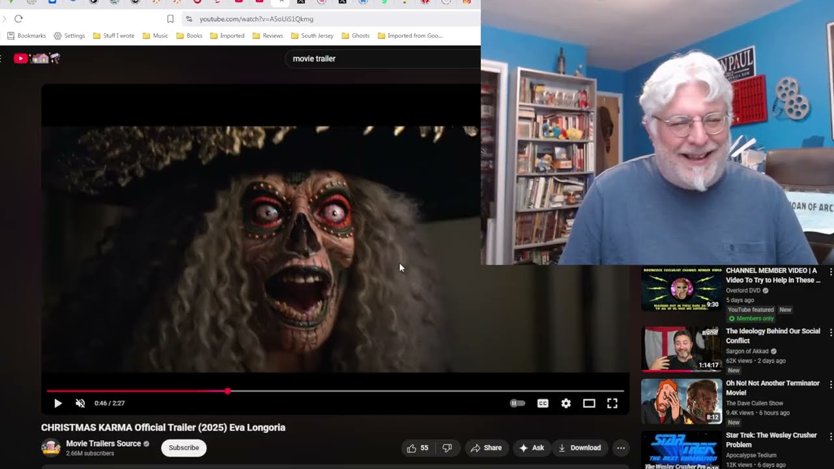Click the youtube.com URL address field

click(x=256, y=19)
